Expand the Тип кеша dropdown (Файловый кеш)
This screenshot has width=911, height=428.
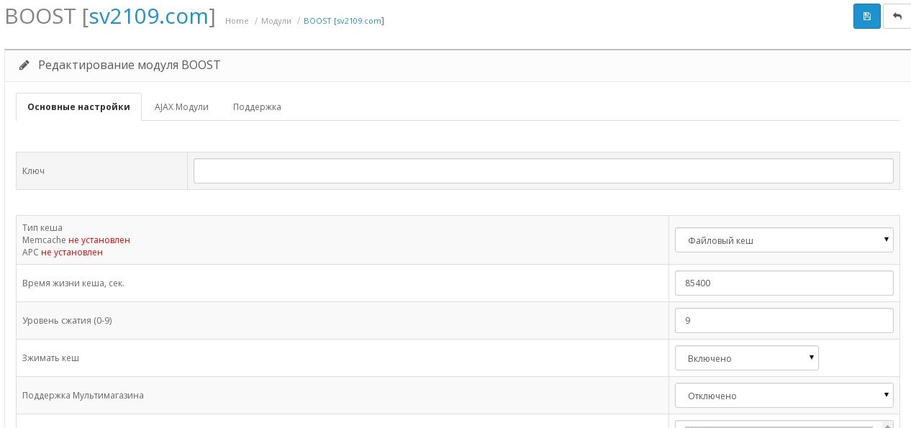(x=784, y=240)
